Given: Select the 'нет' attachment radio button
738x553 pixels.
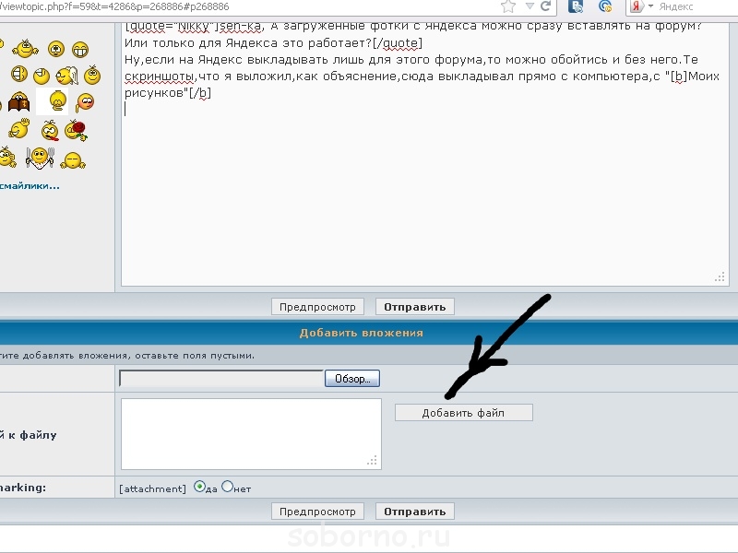Looking at the screenshot, I should [x=227, y=488].
